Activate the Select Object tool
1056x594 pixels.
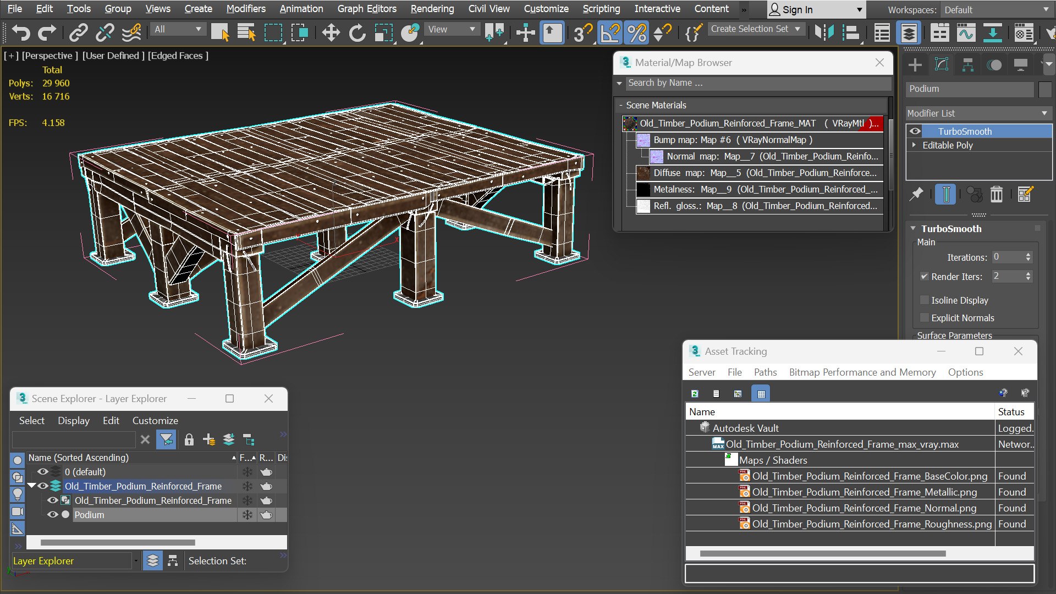pos(221,33)
